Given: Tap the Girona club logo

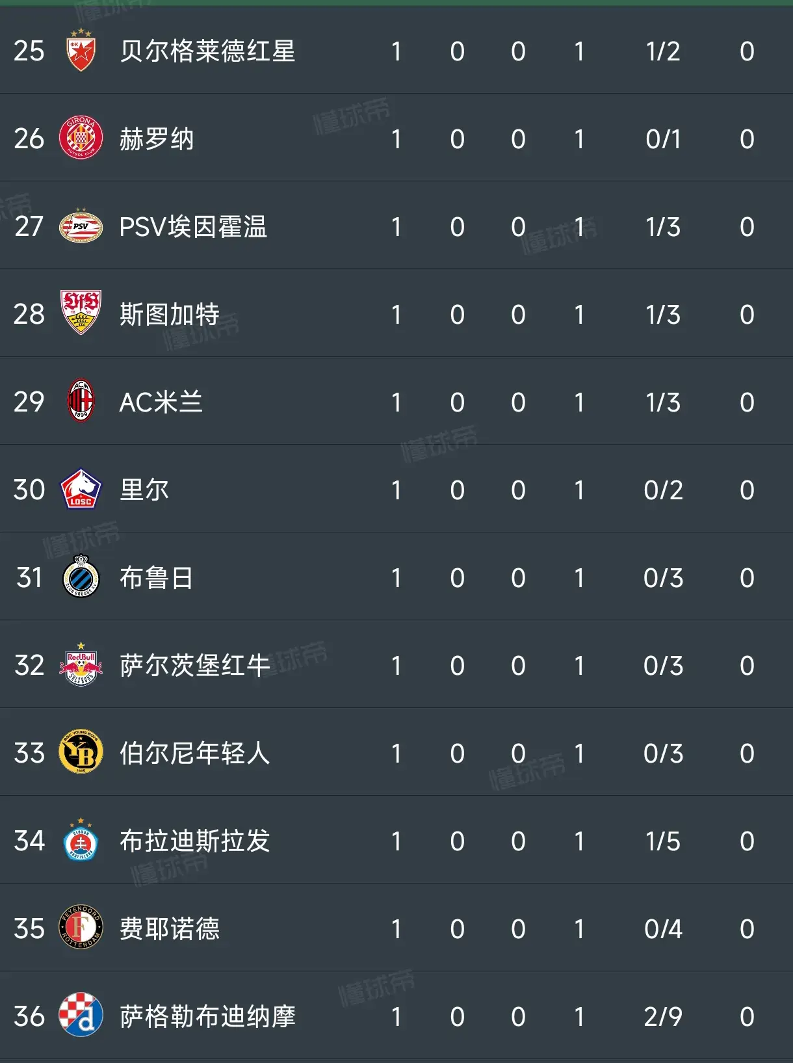Looking at the screenshot, I should [81, 138].
